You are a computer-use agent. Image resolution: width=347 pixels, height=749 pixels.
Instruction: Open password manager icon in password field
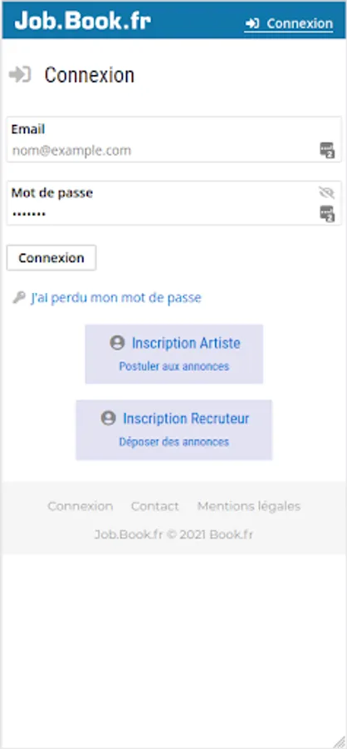[x=327, y=214]
